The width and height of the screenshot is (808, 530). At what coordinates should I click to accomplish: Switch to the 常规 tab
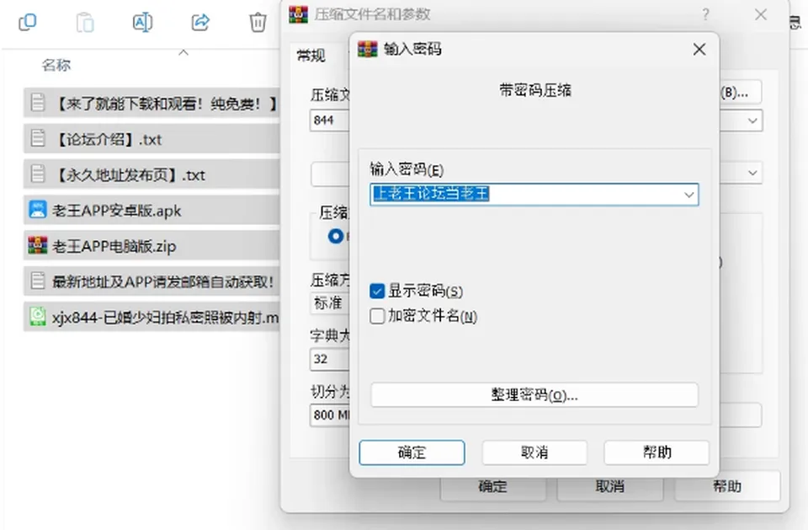pos(311,56)
